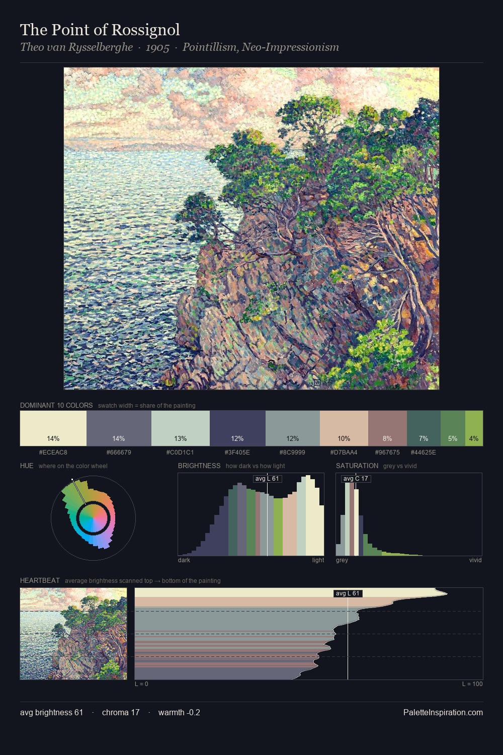503x755 pixels.
Task: Select the 5% medium green swatch
Action: point(453,428)
